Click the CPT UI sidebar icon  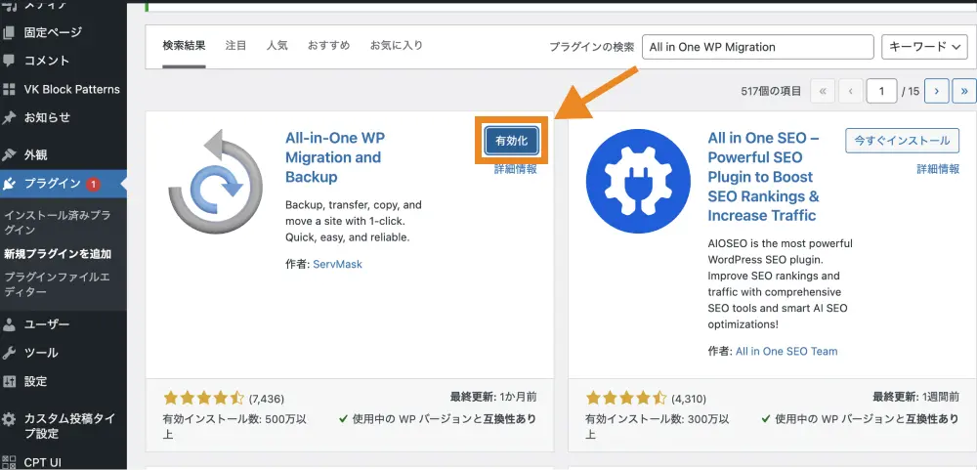pos(9,462)
